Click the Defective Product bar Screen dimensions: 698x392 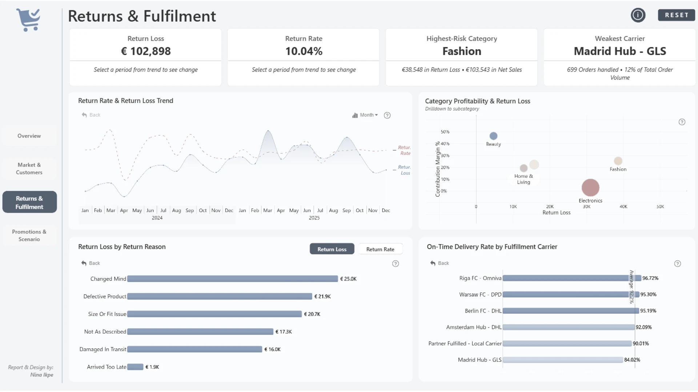coord(220,297)
